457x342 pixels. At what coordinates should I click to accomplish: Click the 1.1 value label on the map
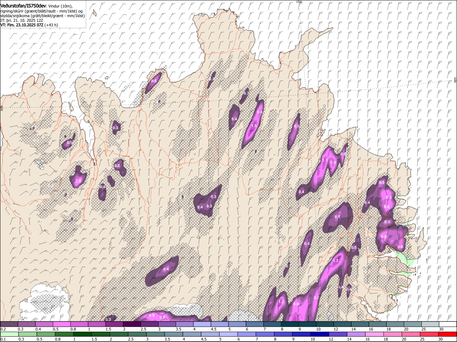(x=325, y=160)
